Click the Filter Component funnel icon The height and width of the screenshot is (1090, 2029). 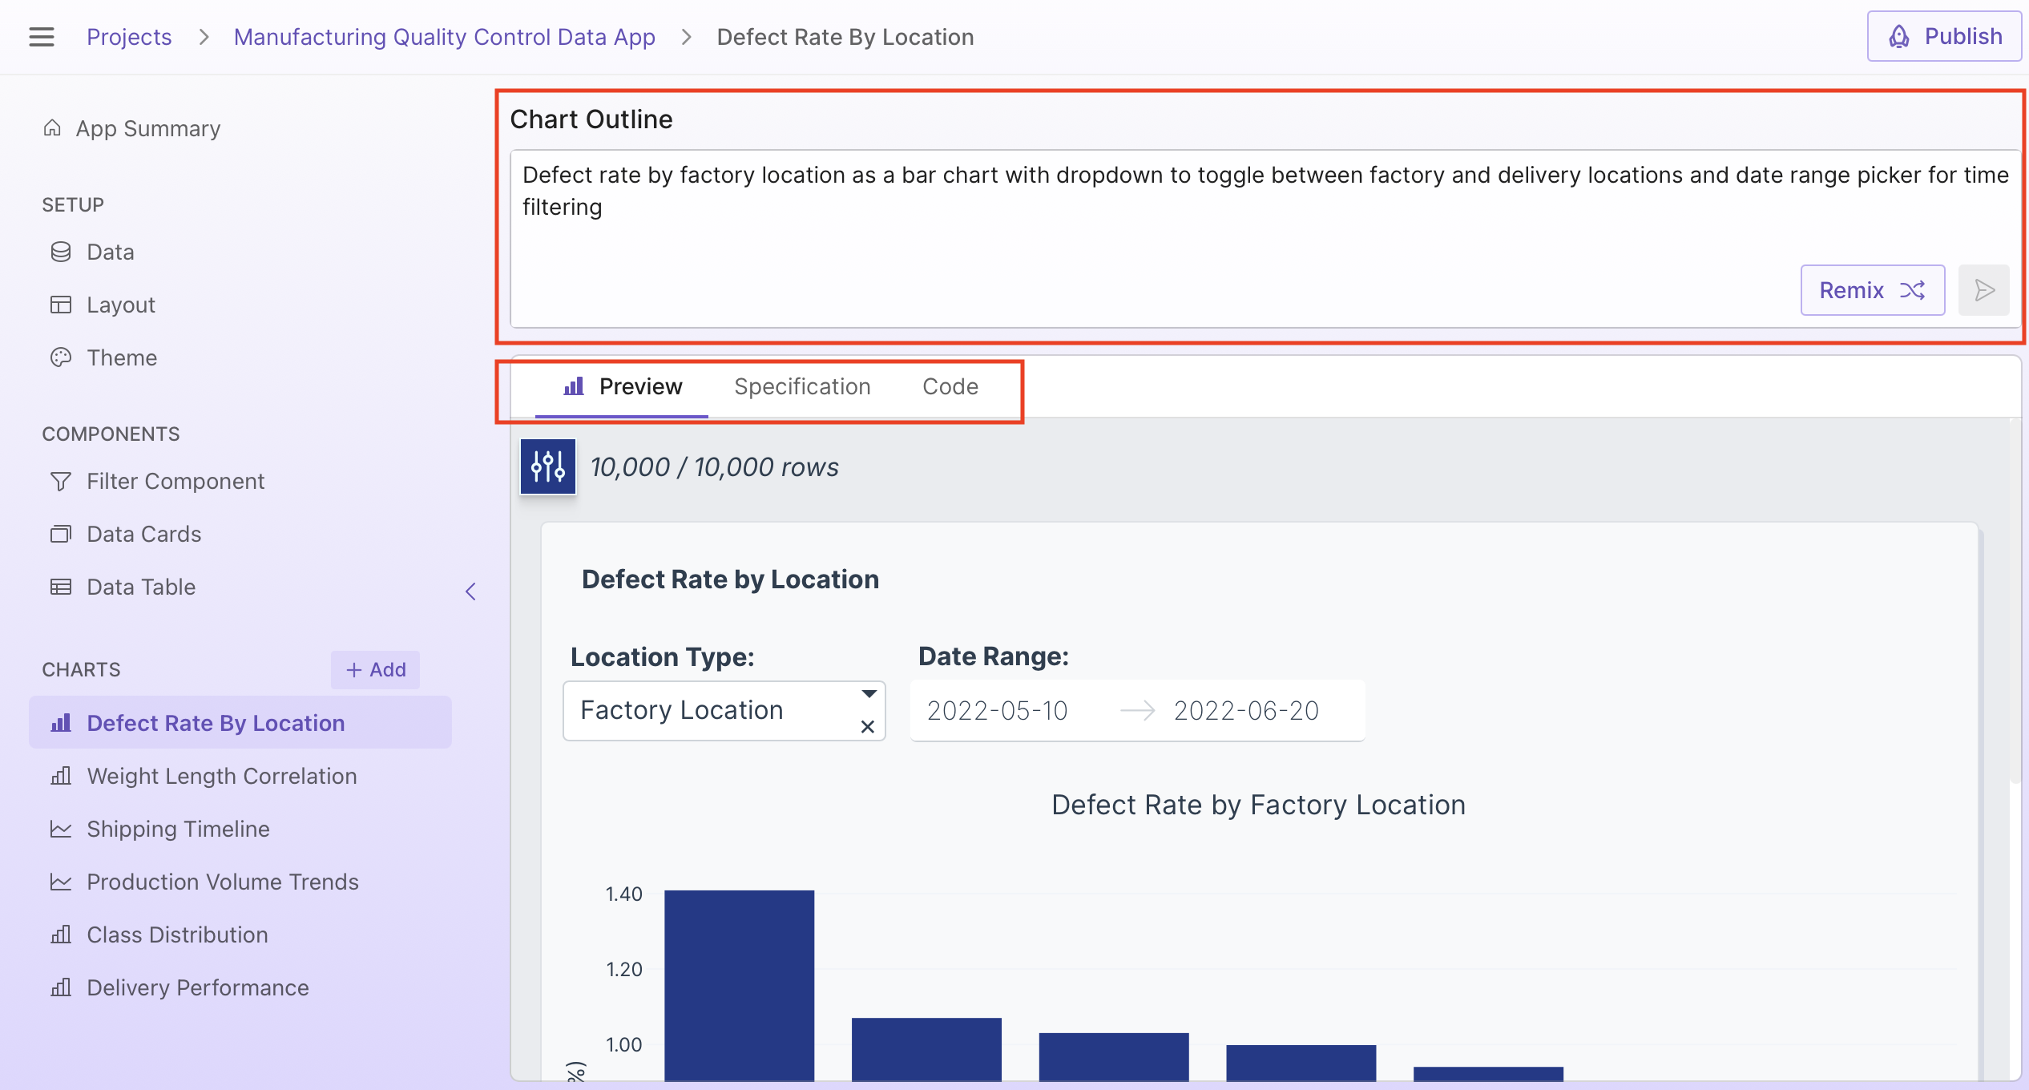pos(61,481)
